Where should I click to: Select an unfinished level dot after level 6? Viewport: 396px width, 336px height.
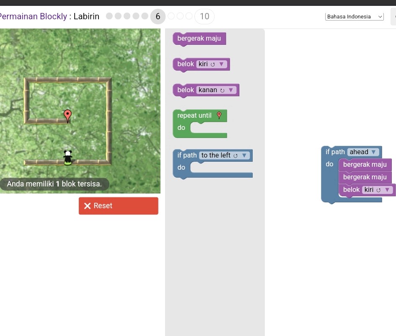pos(171,16)
